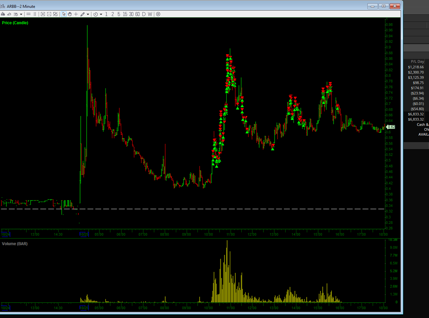429x318 pixels.
Task: Click the $1,218.66 P/L Day value
Action: (x=416, y=67)
